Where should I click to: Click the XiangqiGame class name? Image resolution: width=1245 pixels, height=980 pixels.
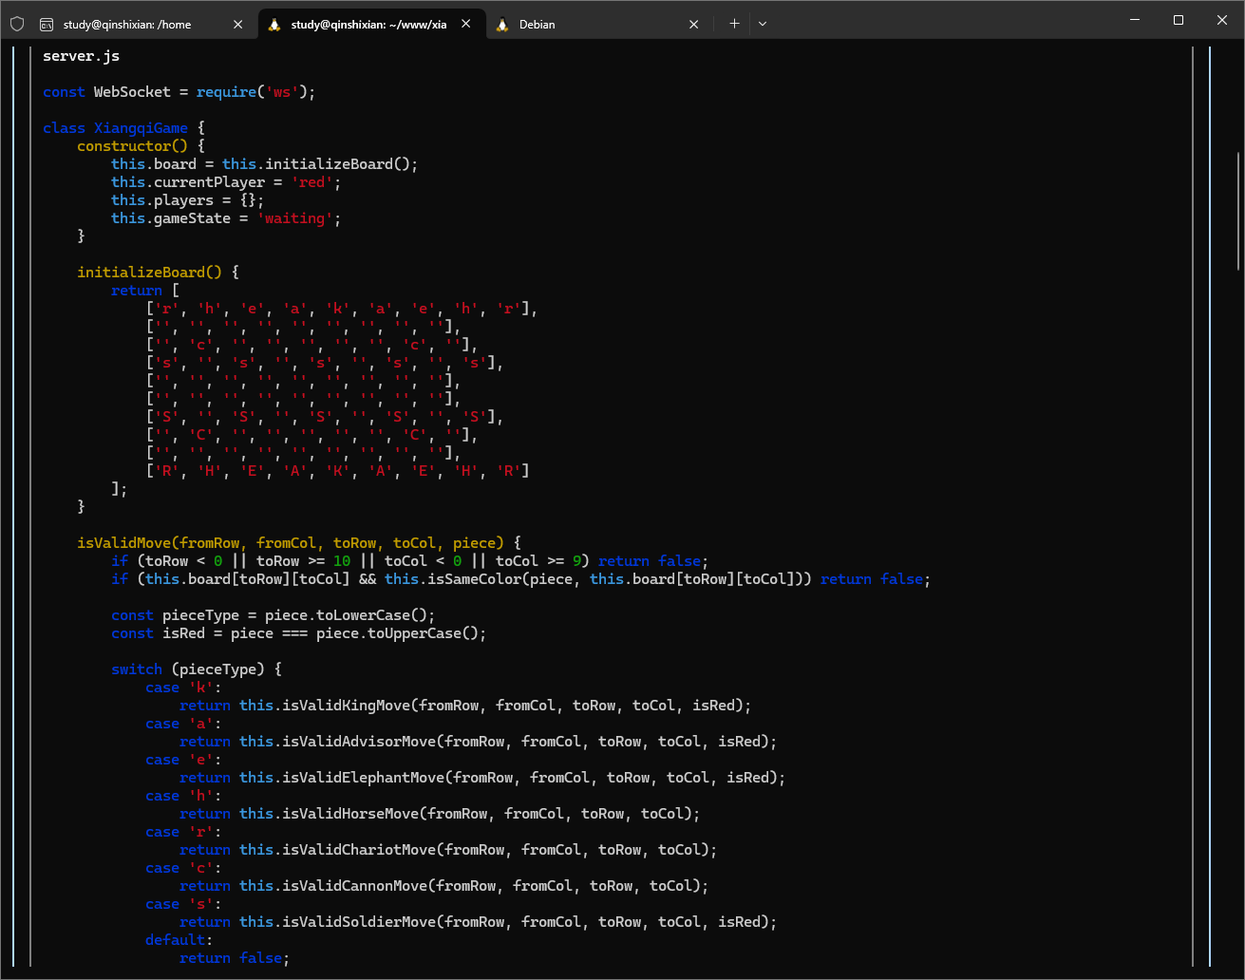(141, 128)
